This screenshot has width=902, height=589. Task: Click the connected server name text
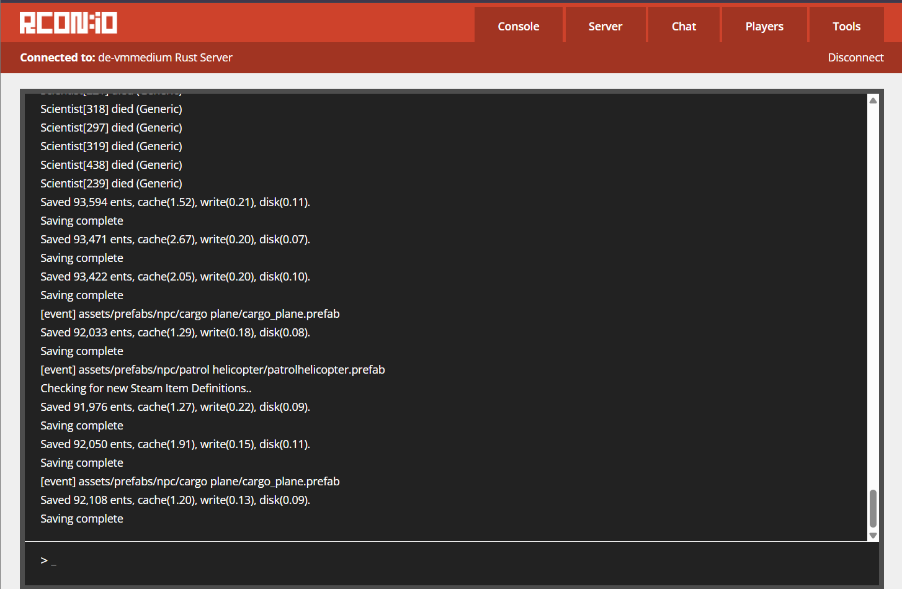165,57
